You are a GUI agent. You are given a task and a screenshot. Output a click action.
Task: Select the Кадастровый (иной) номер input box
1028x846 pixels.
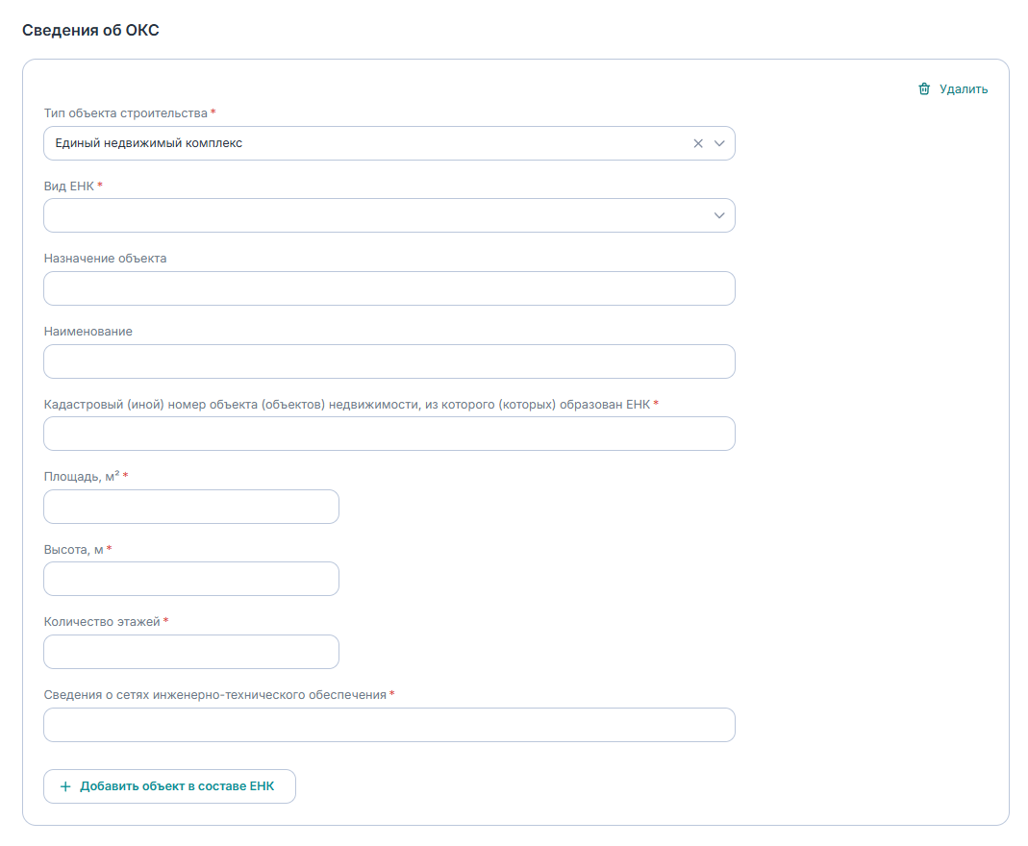(x=389, y=434)
